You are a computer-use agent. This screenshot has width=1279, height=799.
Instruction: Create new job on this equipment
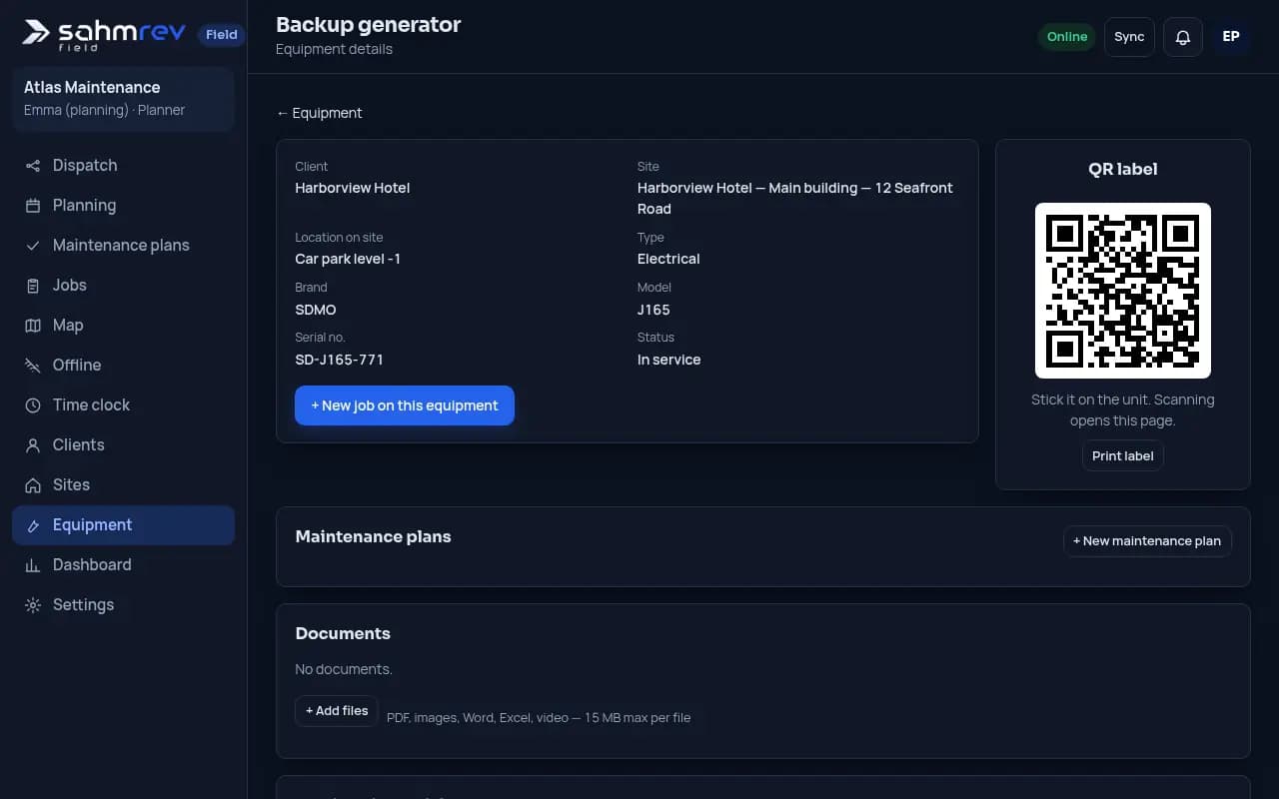405,405
